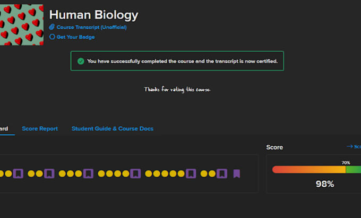Image resolution: width=361 pixels, height=218 pixels.
Task: Select the first purple bookmark quiz icon
Action: click(x=18, y=173)
